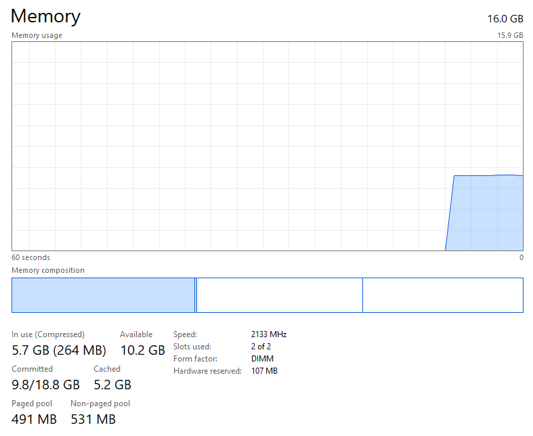Click the DIMM form factor value
The height and width of the screenshot is (436, 533).
point(262,359)
